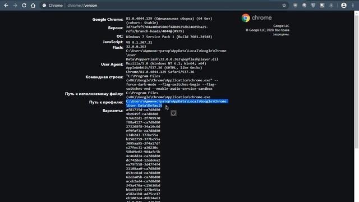Click the '© Google LLC, 2020' copyright text
The height and width of the screenshot is (202, 359).
click(x=268, y=30)
